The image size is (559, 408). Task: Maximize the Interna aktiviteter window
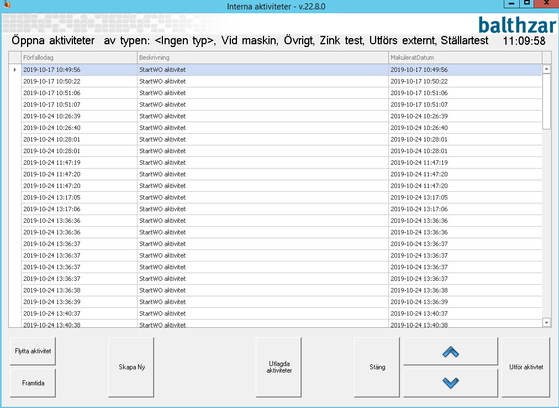pyautogui.click(x=526, y=3)
